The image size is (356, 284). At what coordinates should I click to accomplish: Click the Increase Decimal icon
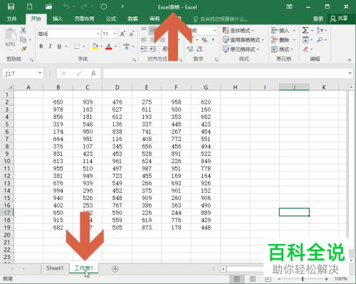[x=190, y=49]
